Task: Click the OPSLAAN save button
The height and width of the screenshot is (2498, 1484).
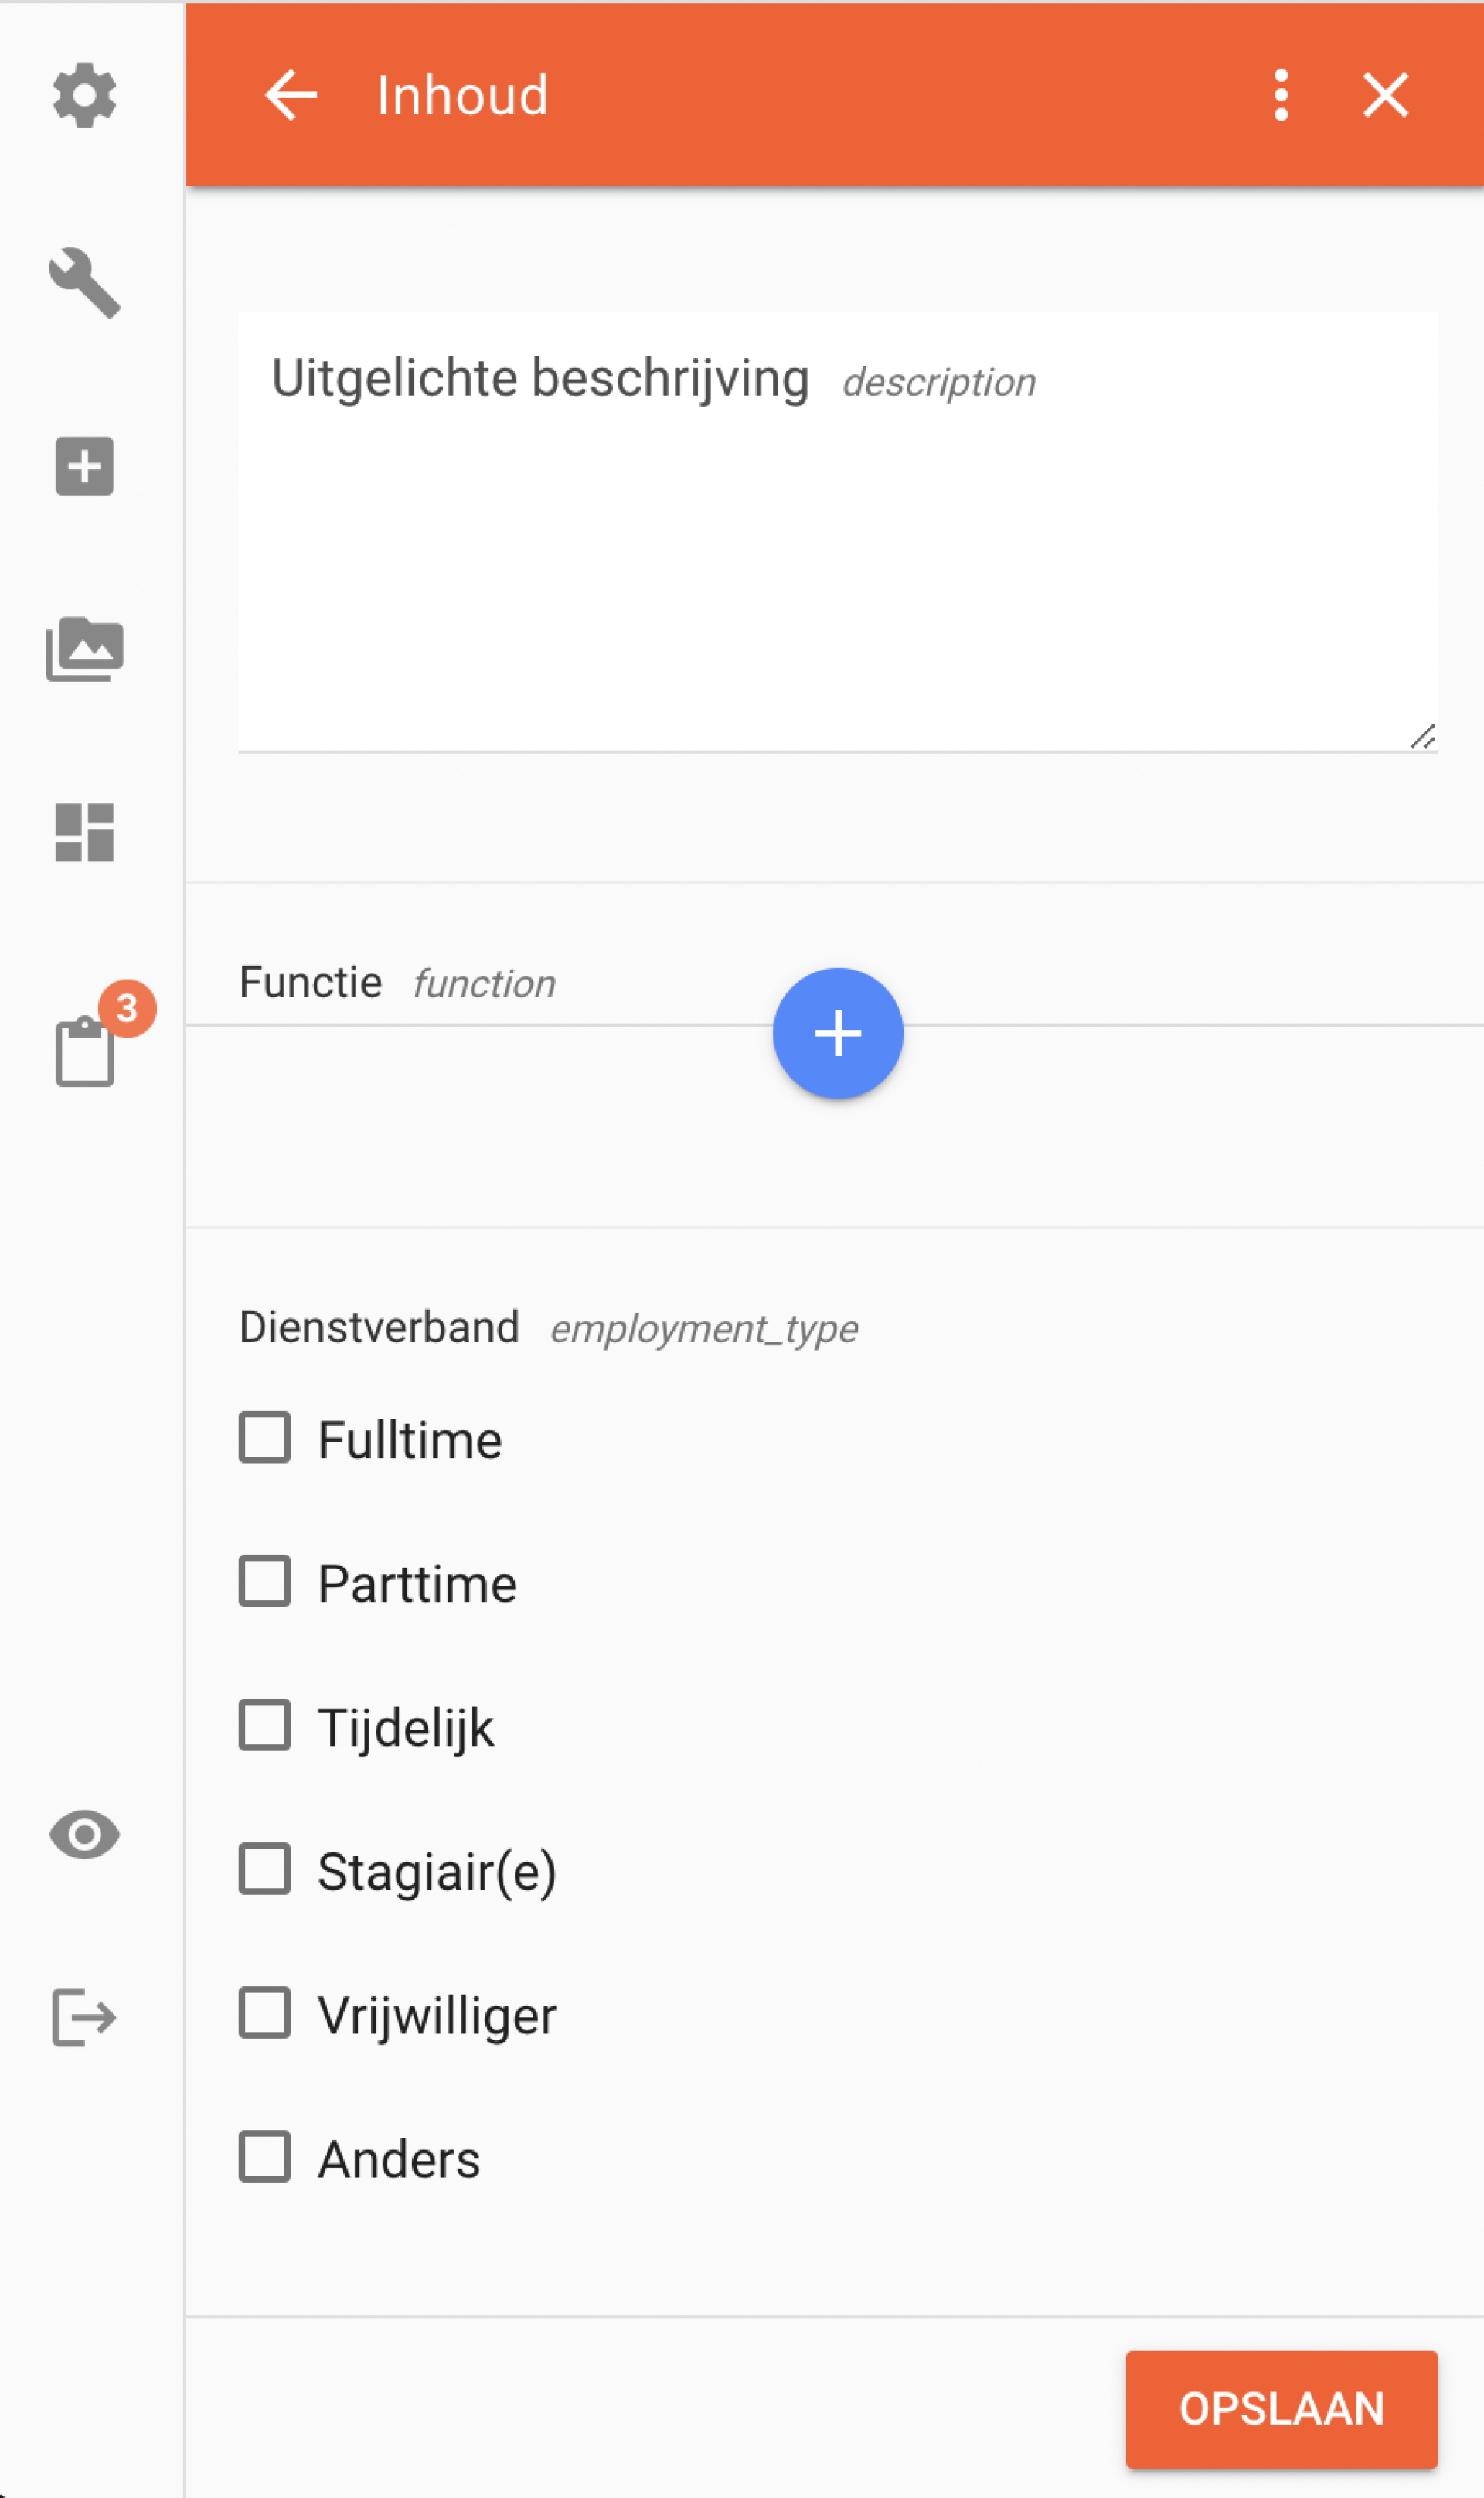Action: [1282, 2409]
